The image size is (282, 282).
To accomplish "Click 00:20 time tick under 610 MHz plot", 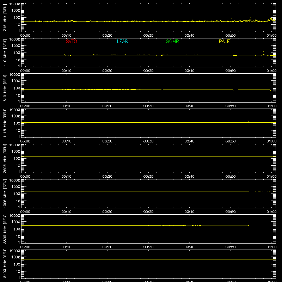I will tap(108, 106).
